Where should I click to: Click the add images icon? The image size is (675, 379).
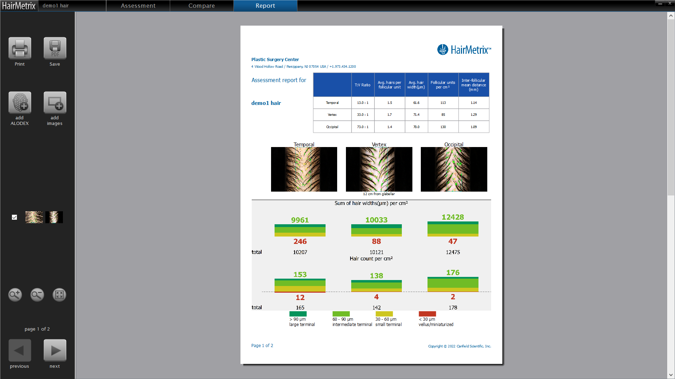[x=55, y=103]
